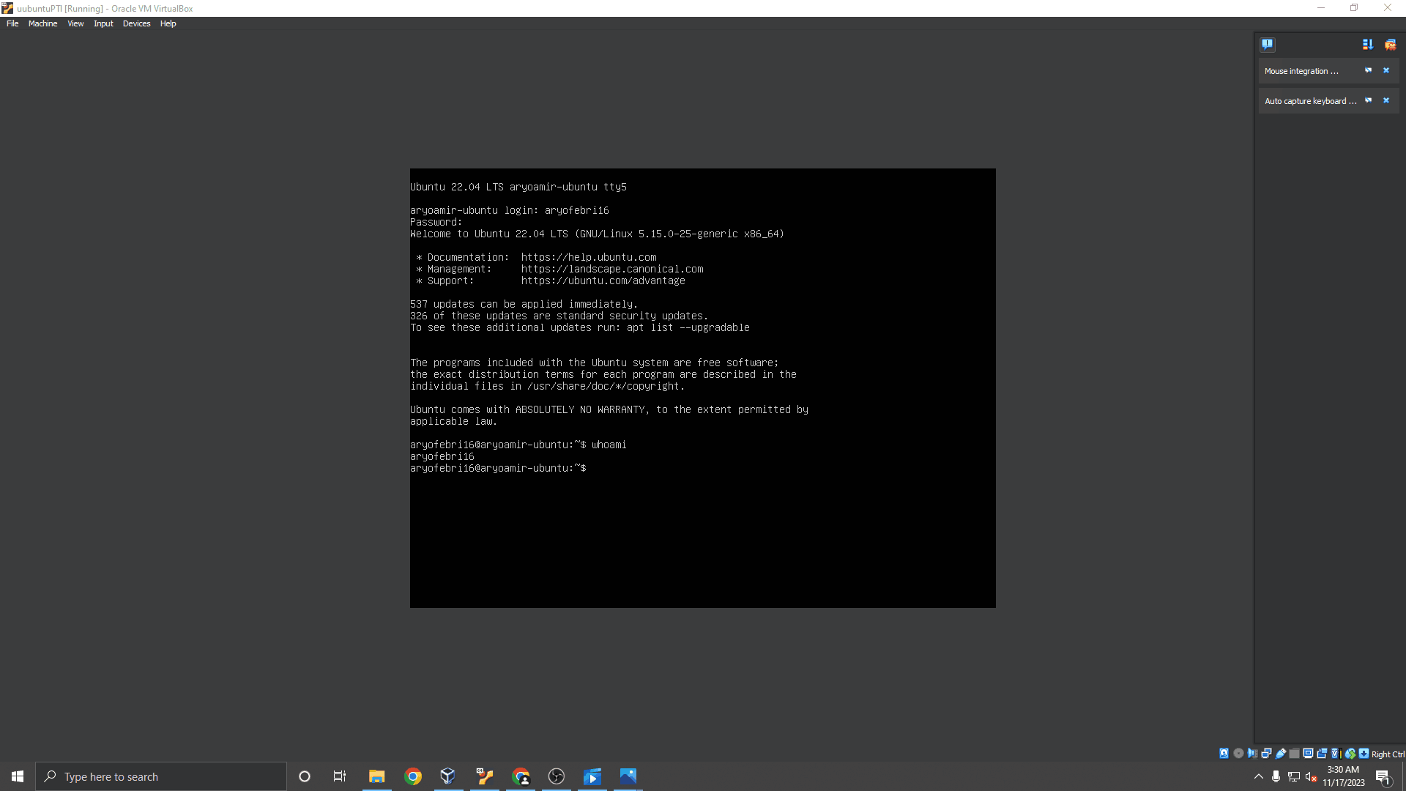The width and height of the screenshot is (1406, 791).
Task: Click the ubuntu.com/advantage URL text
Action: [603, 281]
